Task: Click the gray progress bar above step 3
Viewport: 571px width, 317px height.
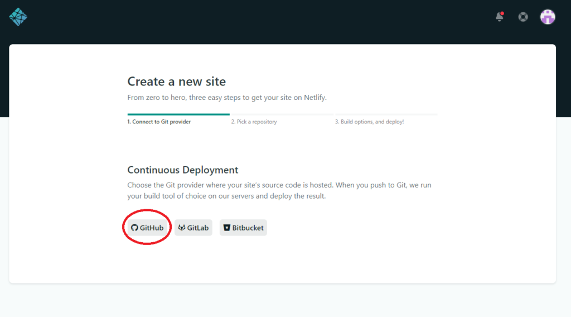Action: pos(386,114)
